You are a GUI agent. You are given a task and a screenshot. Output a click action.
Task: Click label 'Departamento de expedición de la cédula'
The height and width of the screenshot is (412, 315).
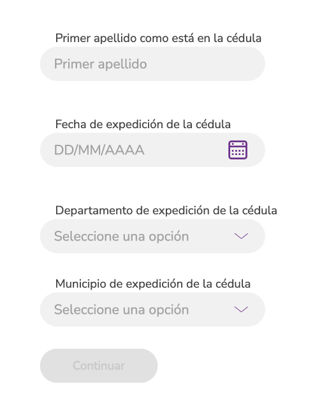point(166,210)
